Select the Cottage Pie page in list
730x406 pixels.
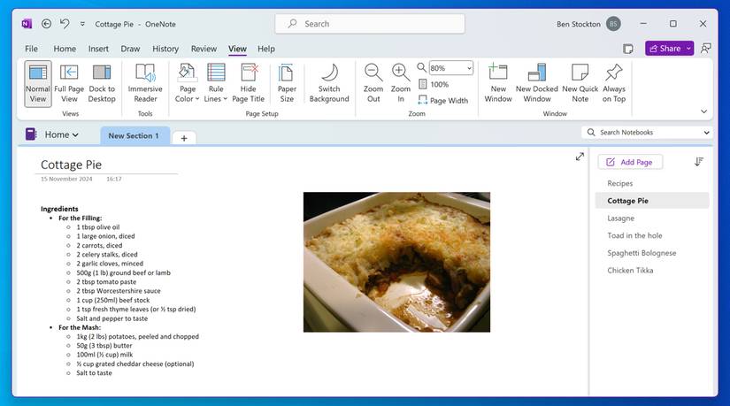click(x=652, y=201)
